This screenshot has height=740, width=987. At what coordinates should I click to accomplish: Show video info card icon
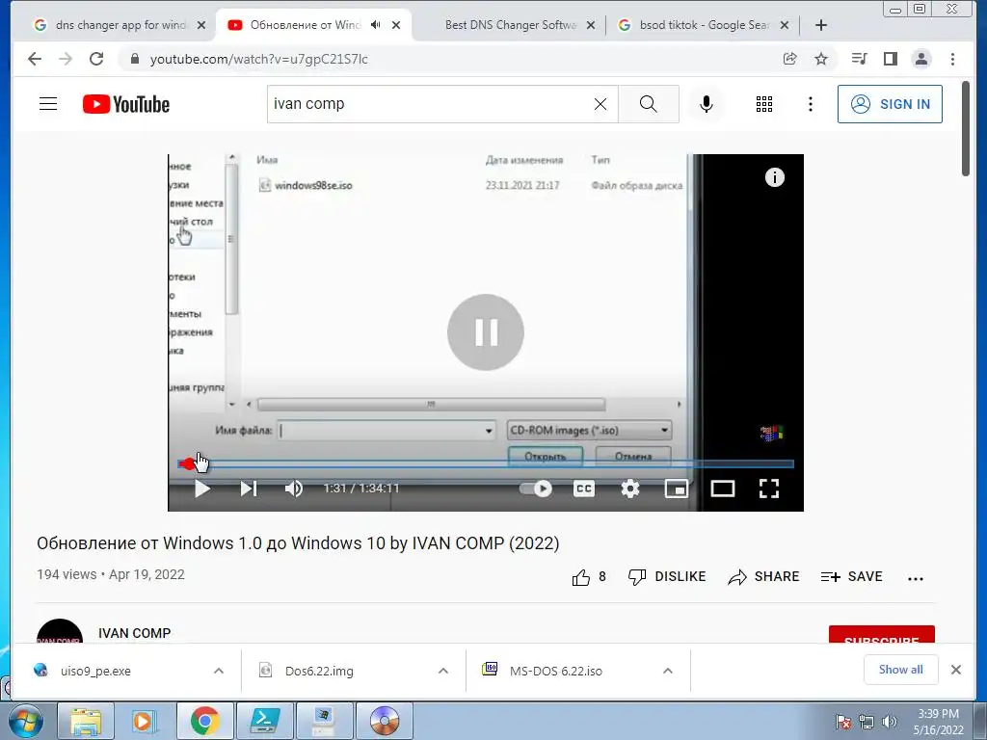click(775, 177)
